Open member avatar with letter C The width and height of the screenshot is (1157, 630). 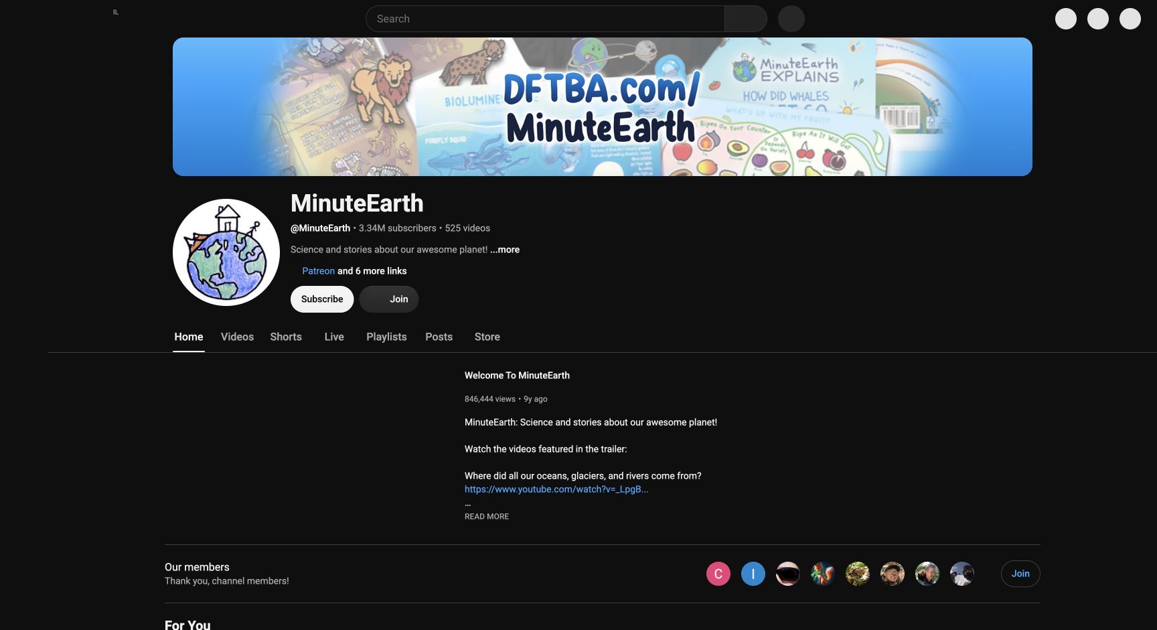click(x=718, y=574)
